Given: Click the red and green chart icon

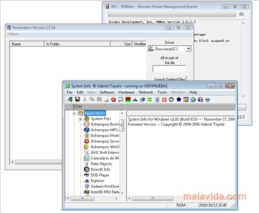Looking at the screenshot, I should pos(128,100).
